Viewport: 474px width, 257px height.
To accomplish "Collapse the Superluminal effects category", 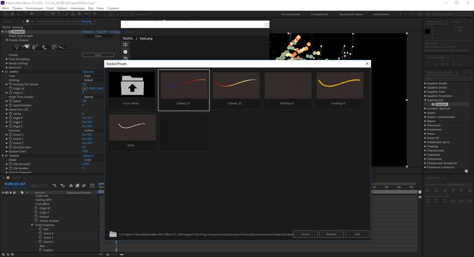I will pyautogui.click(x=425, y=100).
